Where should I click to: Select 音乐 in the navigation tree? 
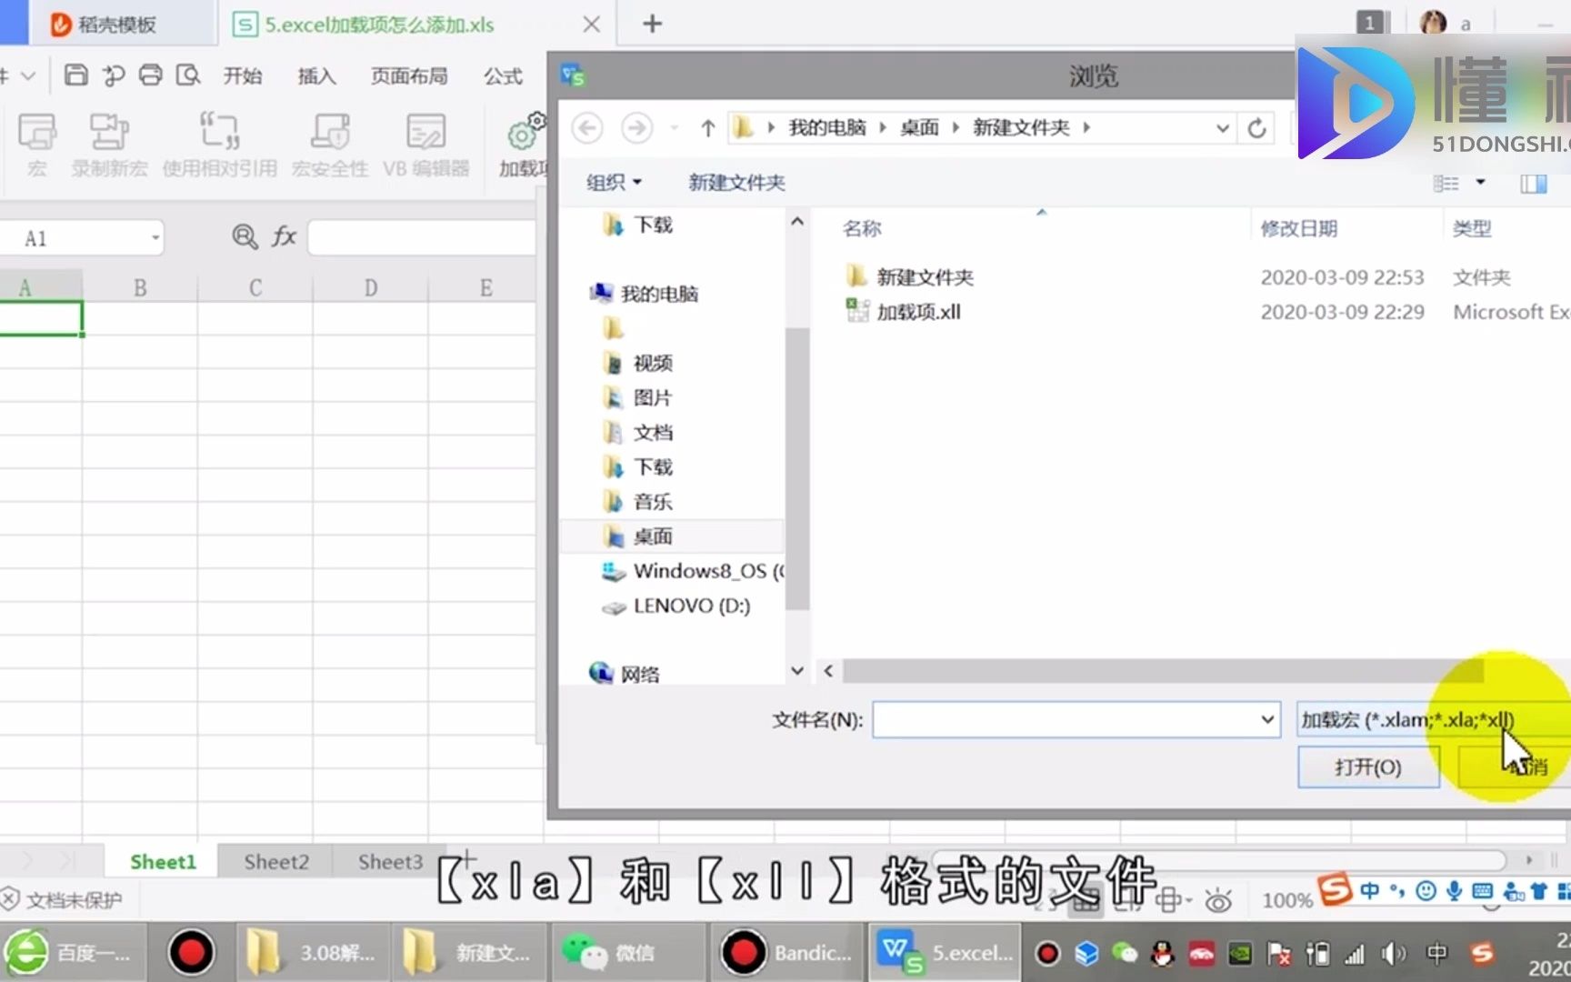pyautogui.click(x=653, y=501)
